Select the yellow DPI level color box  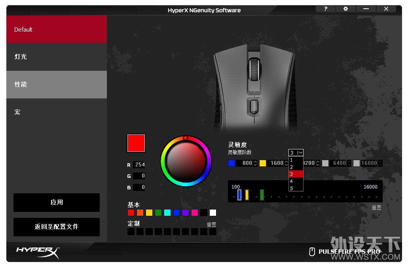click(x=263, y=163)
